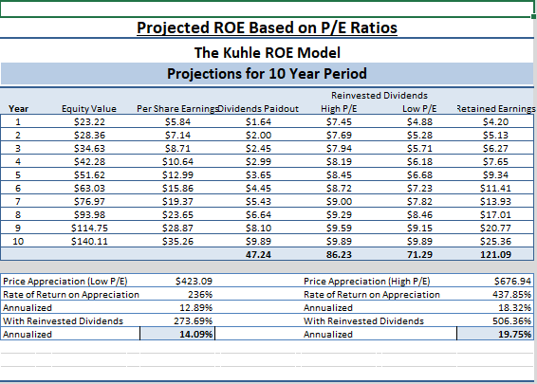Click Low P/E value $7.82
The width and height of the screenshot is (537, 384).
pyautogui.click(x=419, y=202)
